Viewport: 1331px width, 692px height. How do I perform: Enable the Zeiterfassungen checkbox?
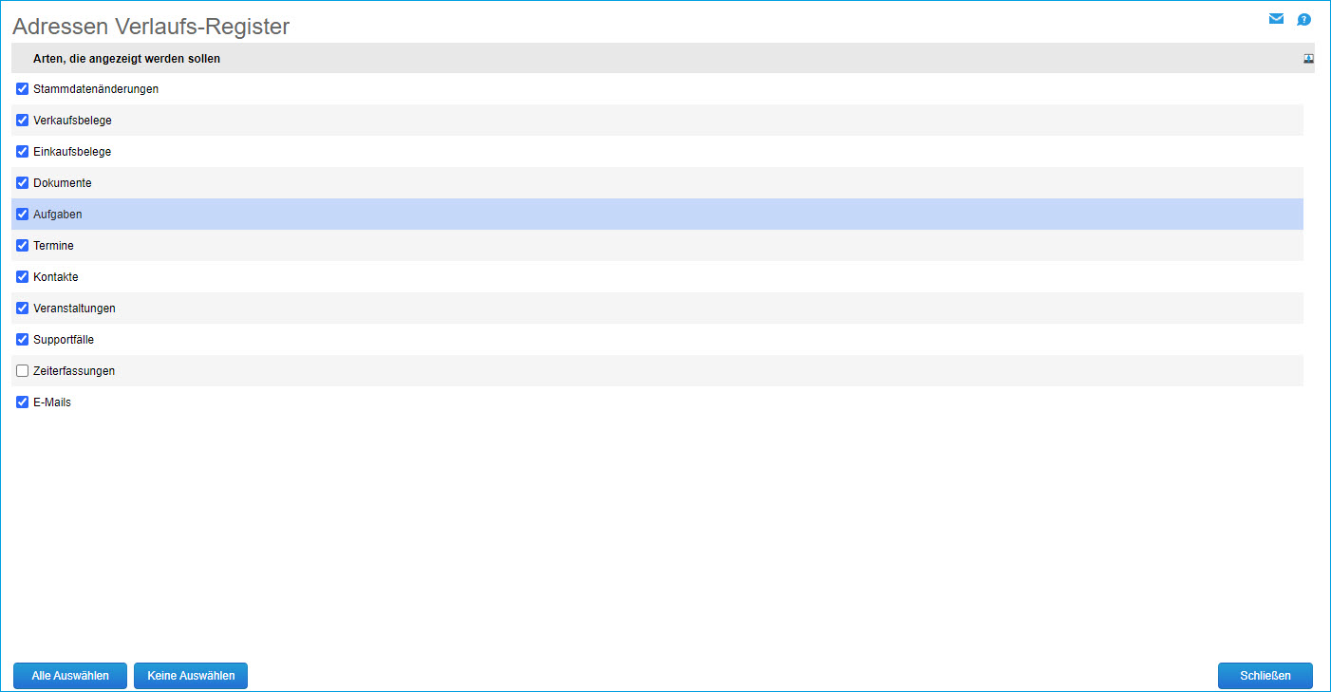[x=23, y=371]
